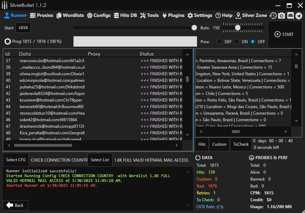Click the data table scroll-down arrow
This screenshot has width=305, height=213.
click(187, 135)
